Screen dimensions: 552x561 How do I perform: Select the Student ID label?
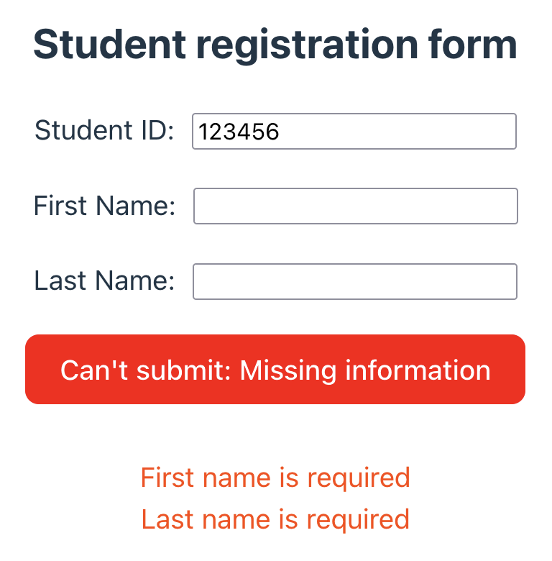tap(104, 130)
